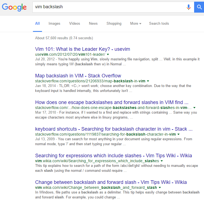Switch to the News tab
204x202 pixels.
click(x=93, y=24)
